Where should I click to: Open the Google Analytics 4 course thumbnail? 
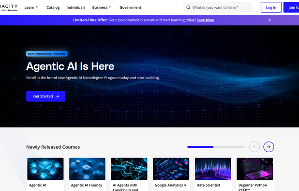(171, 169)
